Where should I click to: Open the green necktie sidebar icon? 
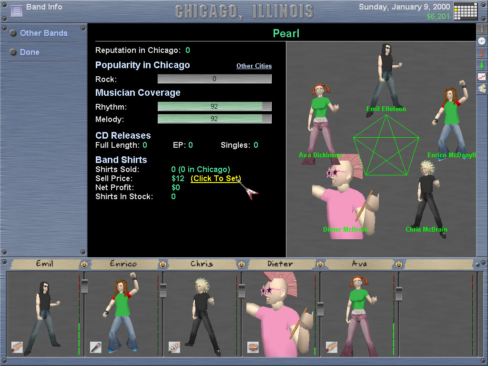[482, 64]
